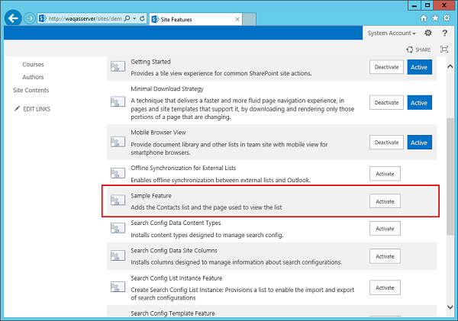Activate Offline Synchronization for External Lists
Image resolution: width=458 pixels, height=321 pixels.
(385, 174)
